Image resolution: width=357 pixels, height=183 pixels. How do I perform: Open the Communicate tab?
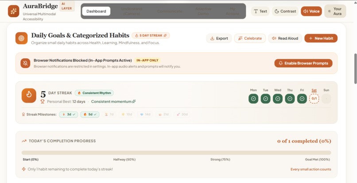pos(170,11)
